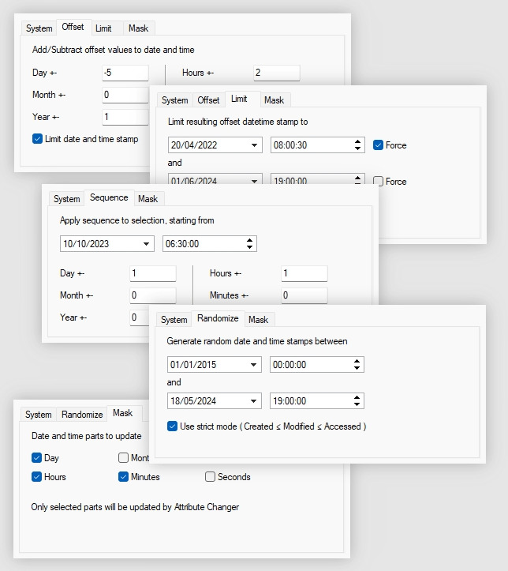Open the 01/01/2015 randomize date dropdown
The width and height of the screenshot is (508, 571).
tap(253, 365)
